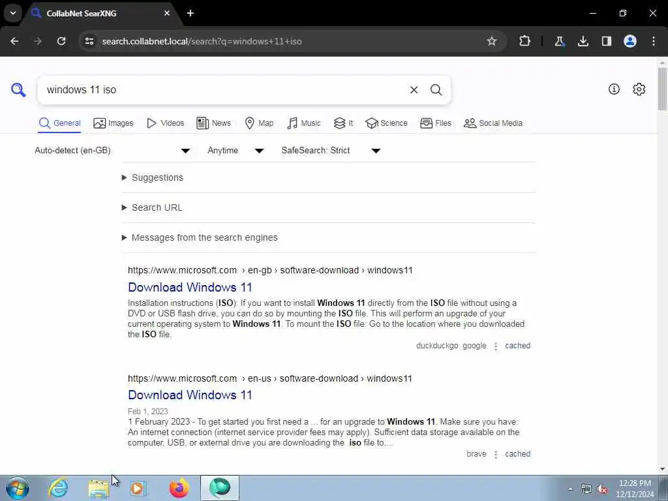The height and width of the screenshot is (501, 668).
Task: Open en-gb Download Windows 11 result
Action: pos(190,287)
